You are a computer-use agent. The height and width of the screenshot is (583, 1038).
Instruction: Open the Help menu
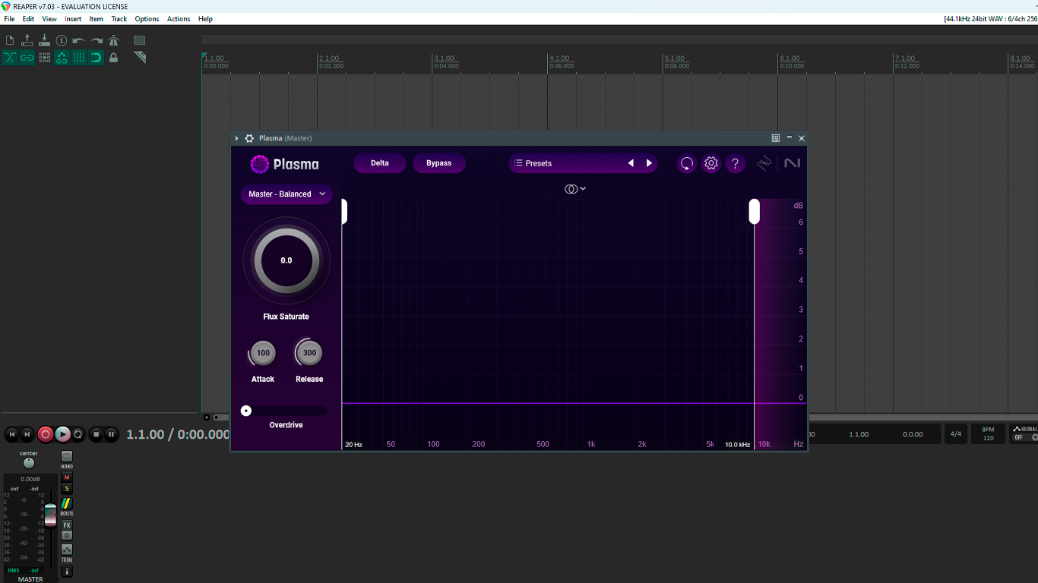[205, 19]
